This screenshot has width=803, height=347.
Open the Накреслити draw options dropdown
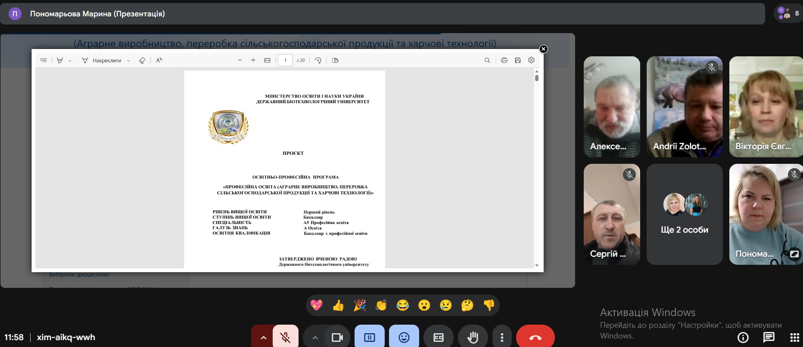128,61
